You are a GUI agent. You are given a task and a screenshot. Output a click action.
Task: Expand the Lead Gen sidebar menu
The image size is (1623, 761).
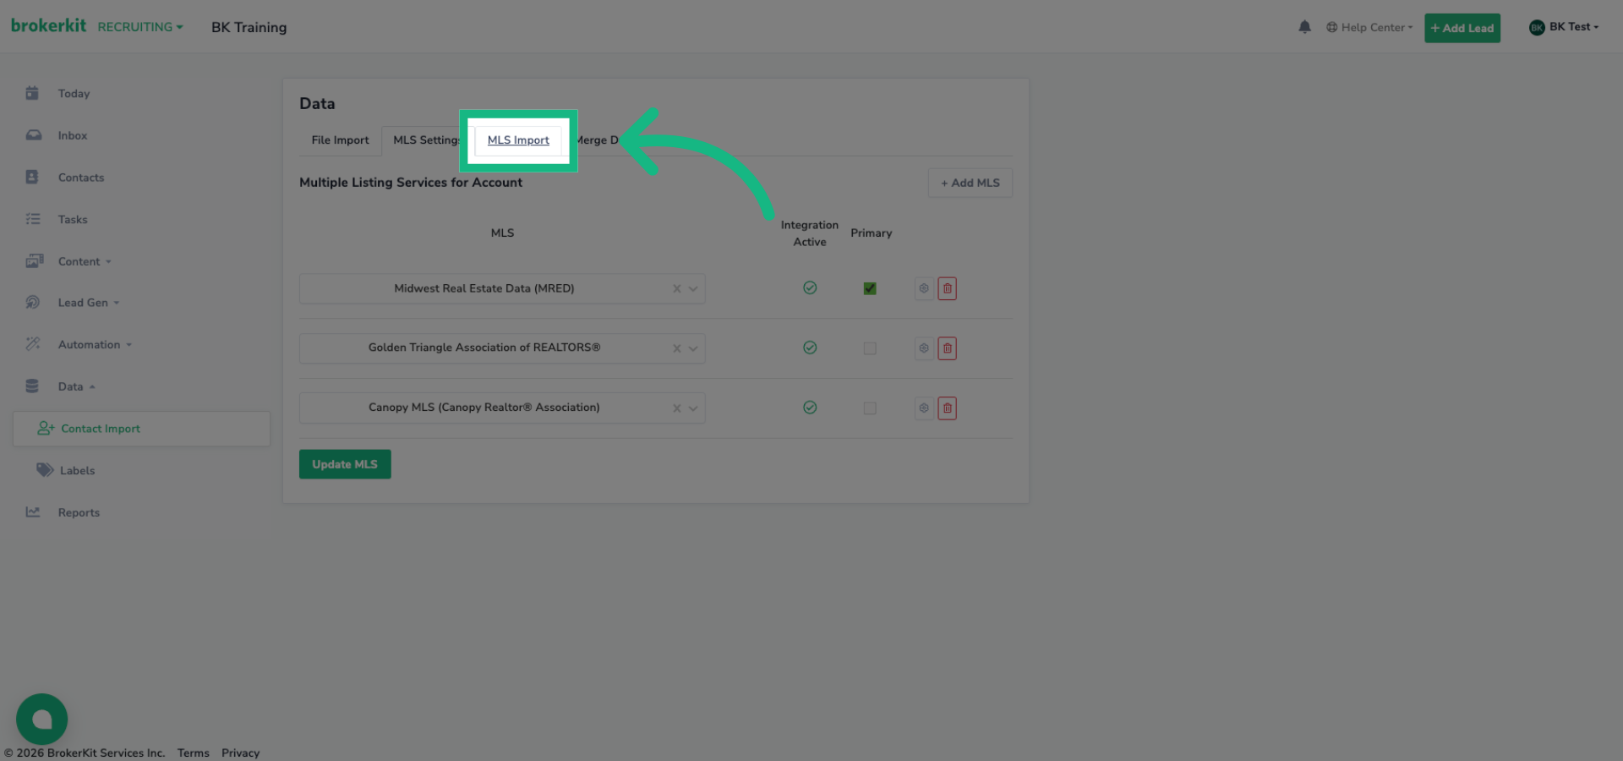(89, 303)
